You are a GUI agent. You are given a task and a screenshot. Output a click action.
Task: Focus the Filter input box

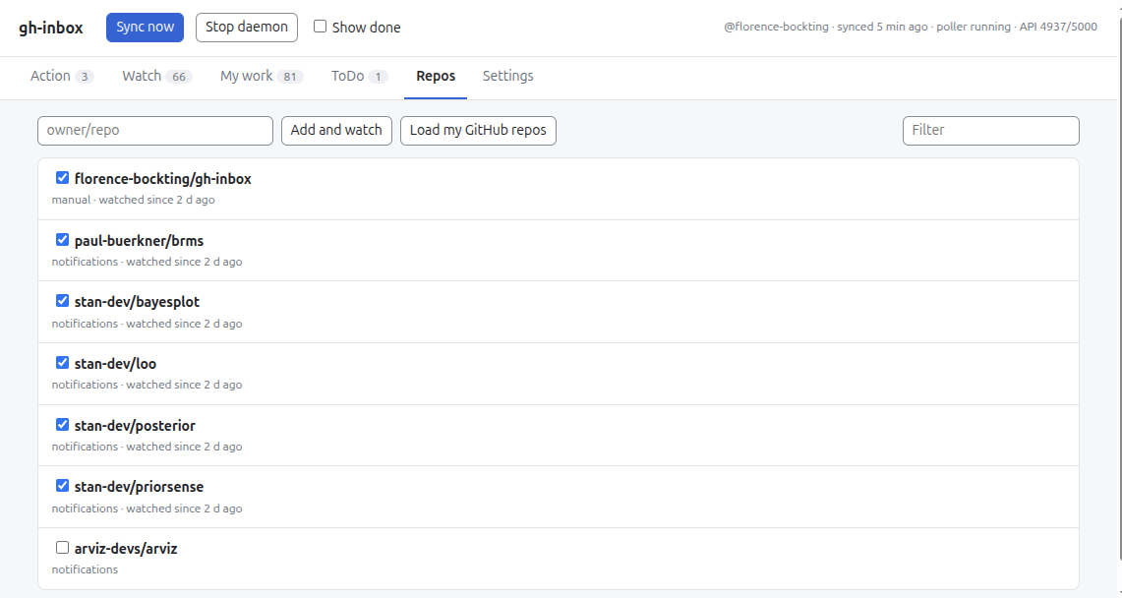coord(991,131)
